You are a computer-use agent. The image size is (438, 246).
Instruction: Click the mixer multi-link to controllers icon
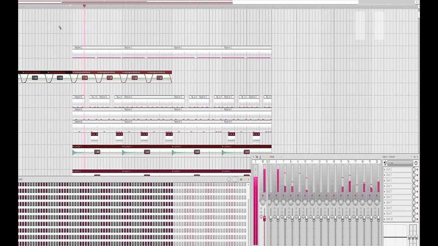(x=257, y=157)
